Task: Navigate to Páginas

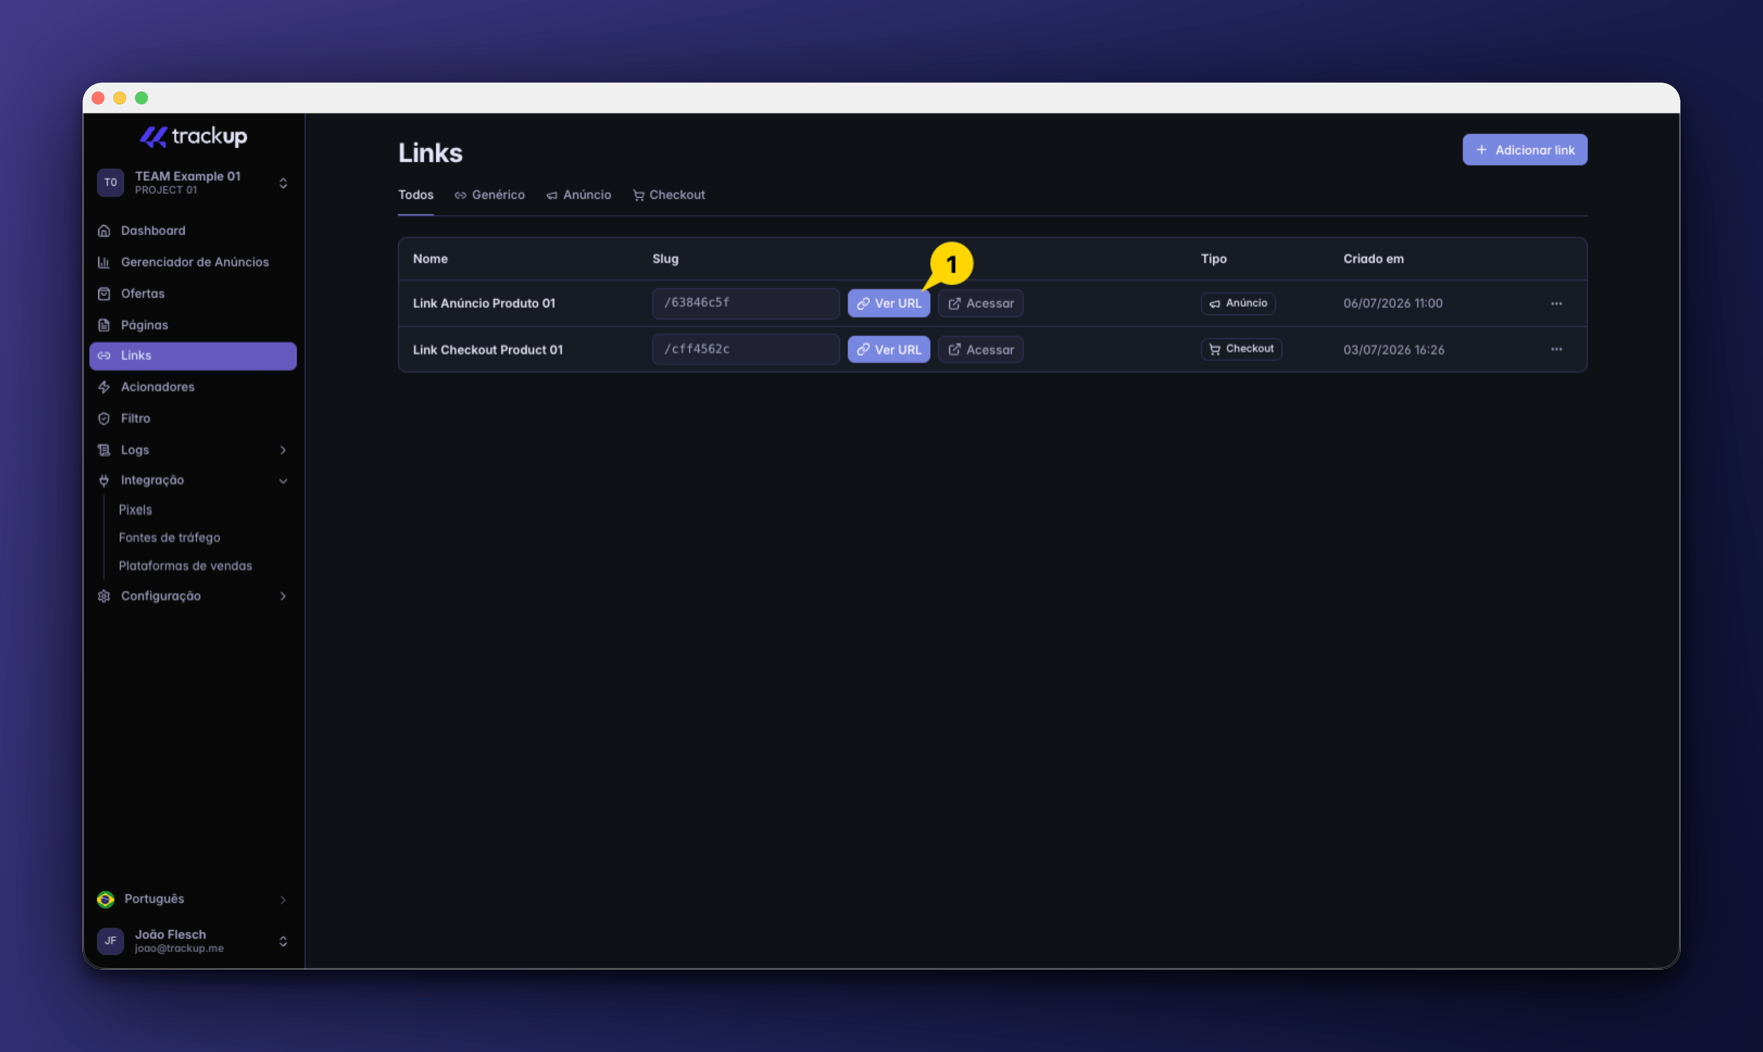Action: click(193, 325)
